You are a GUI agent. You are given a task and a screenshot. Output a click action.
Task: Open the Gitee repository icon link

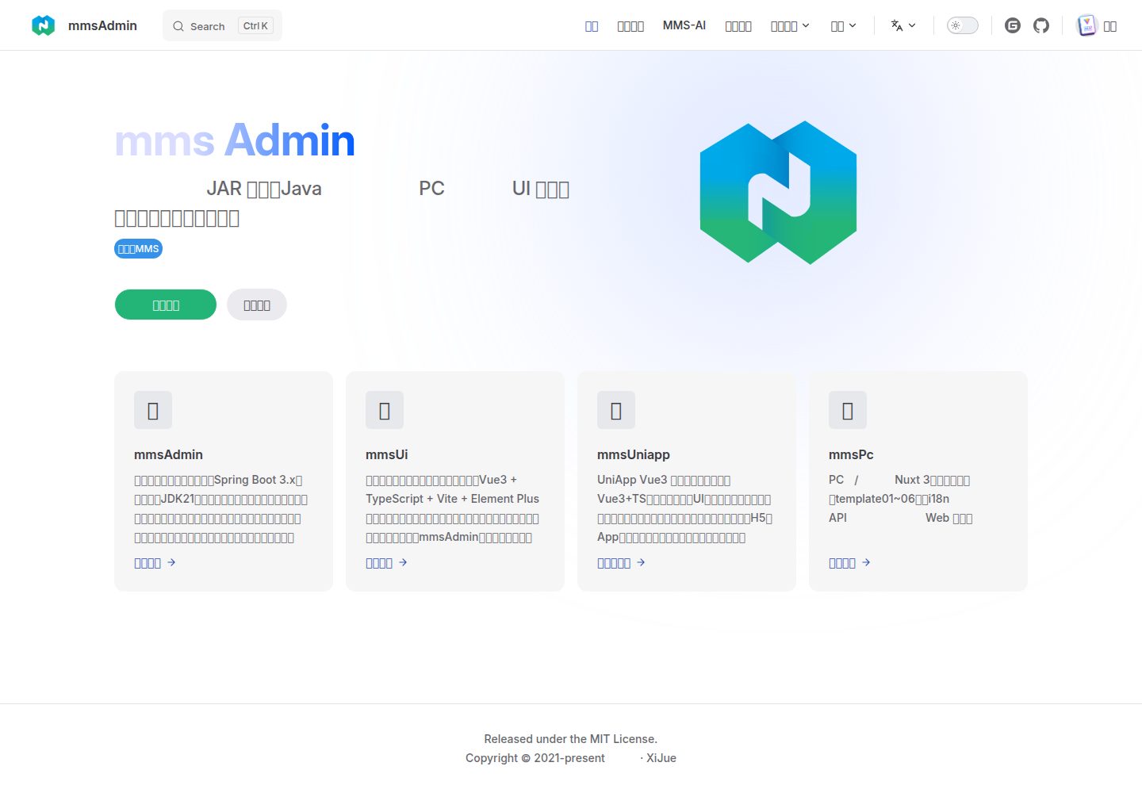coord(1013,25)
